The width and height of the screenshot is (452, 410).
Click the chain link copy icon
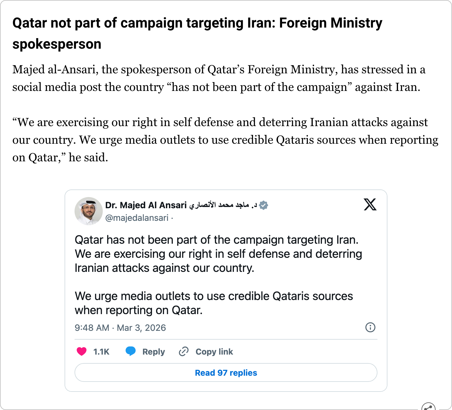tap(184, 351)
